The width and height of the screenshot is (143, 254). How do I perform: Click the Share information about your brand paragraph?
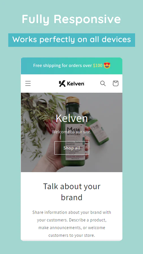click(x=72, y=224)
